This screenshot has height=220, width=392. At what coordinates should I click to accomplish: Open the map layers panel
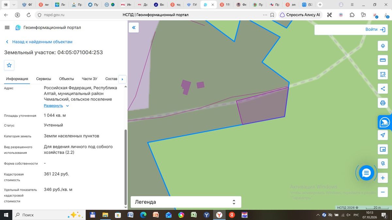click(383, 46)
